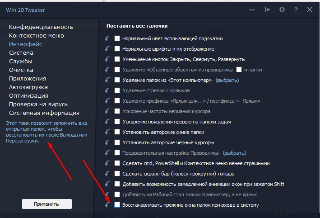Image resolution: width=320 pixels, height=218 pixels.
Task: Check Установить авторские синие папки
Action: click(117, 132)
